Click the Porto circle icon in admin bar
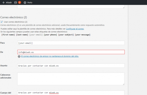 (25, 3)
